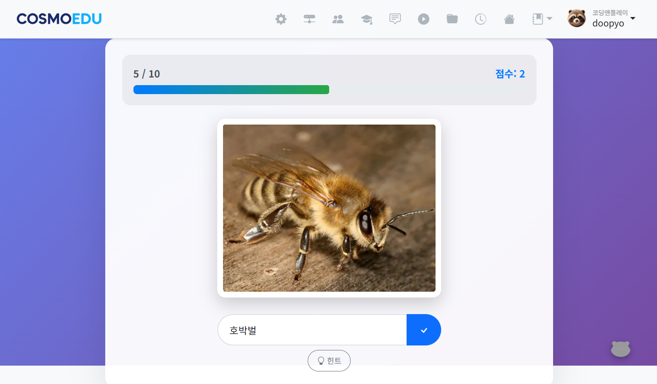Click the graduation cap icon

coord(367,19)
